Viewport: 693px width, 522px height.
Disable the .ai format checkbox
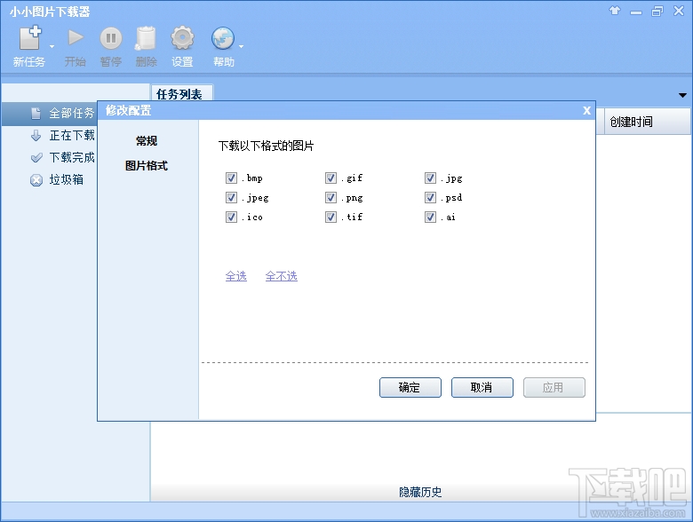point(430,217)
